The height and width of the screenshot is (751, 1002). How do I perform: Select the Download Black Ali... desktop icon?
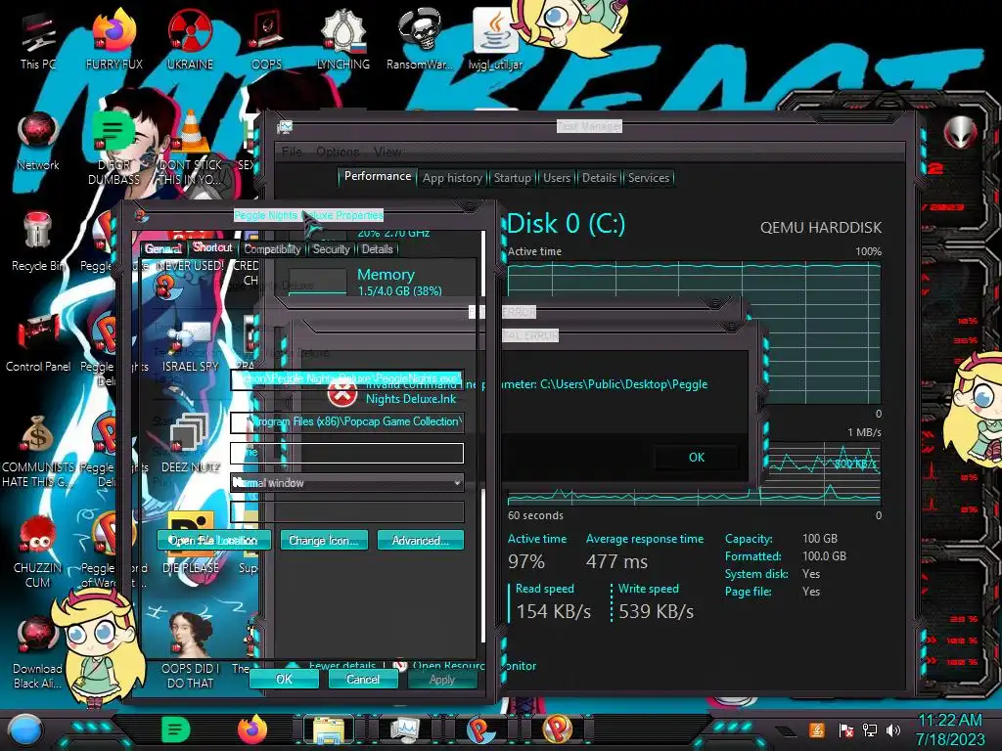coord(38,652)
